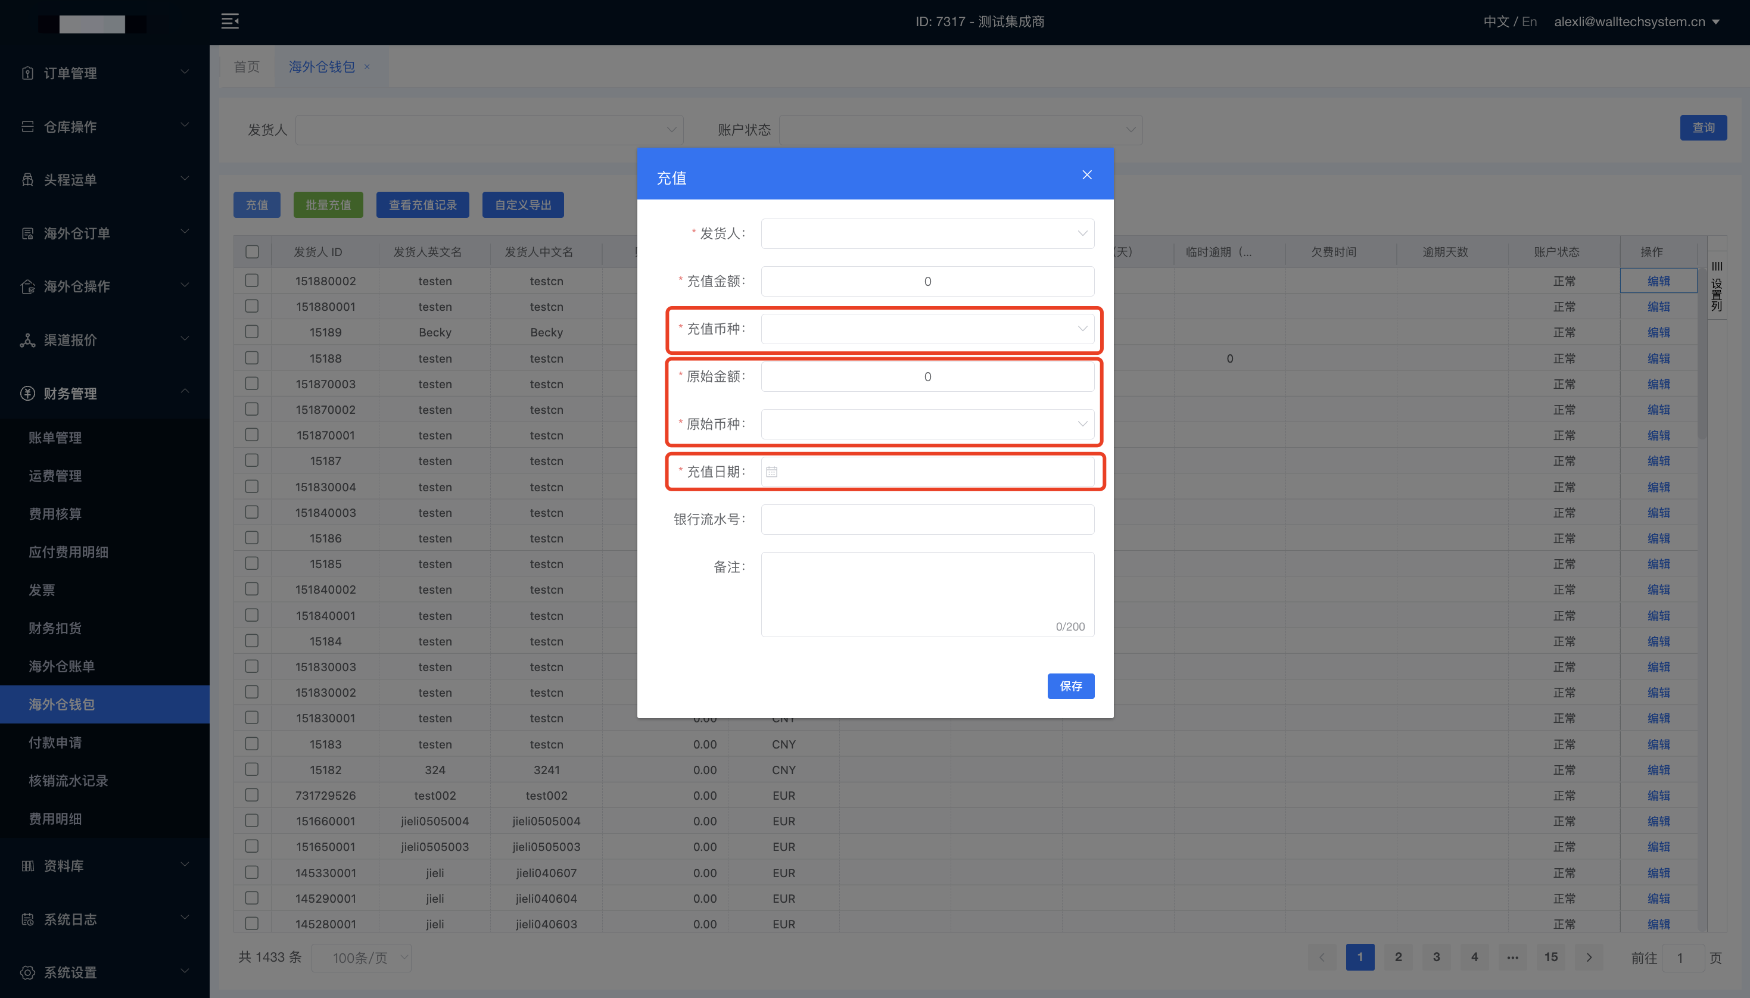
Task: Collapse the 财务管理 menu section
Action: coord(185,391)
